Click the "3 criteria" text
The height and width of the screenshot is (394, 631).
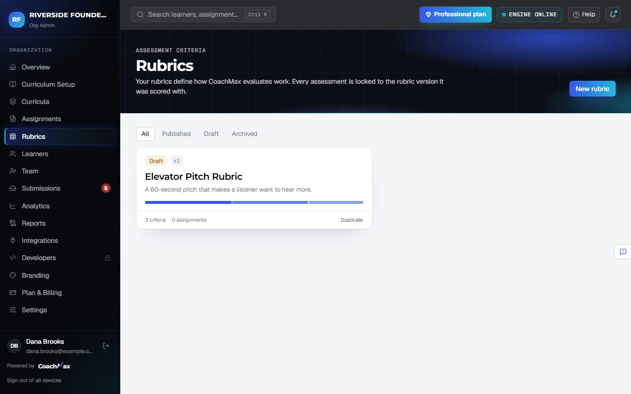coord(155,220)
